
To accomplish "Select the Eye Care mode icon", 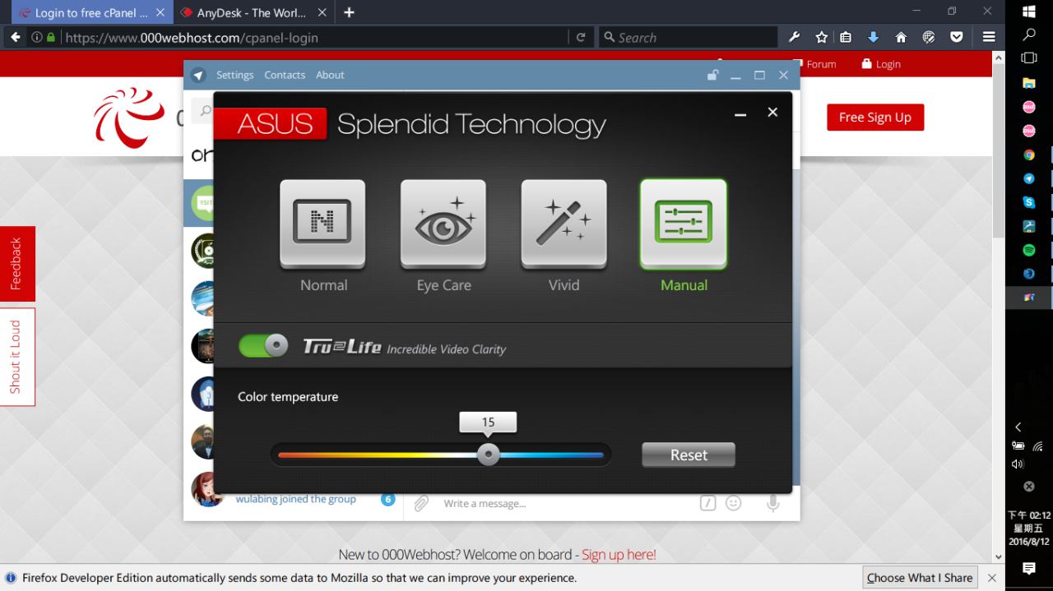I will 443,224.
